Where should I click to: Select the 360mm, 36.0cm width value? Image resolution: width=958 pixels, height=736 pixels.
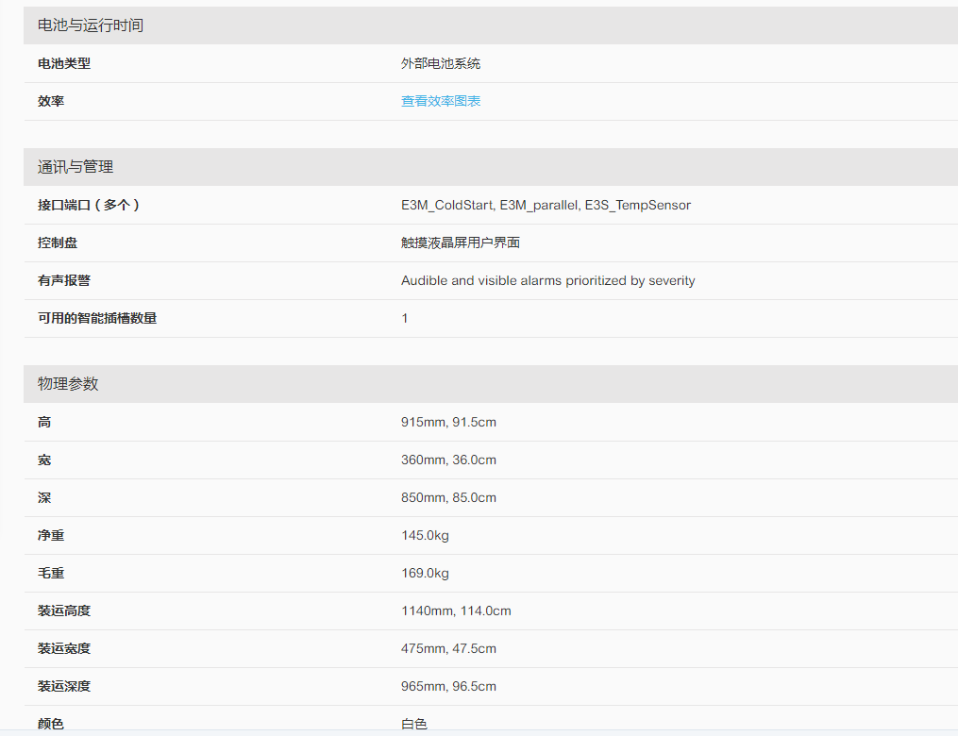tap(448, 460)
